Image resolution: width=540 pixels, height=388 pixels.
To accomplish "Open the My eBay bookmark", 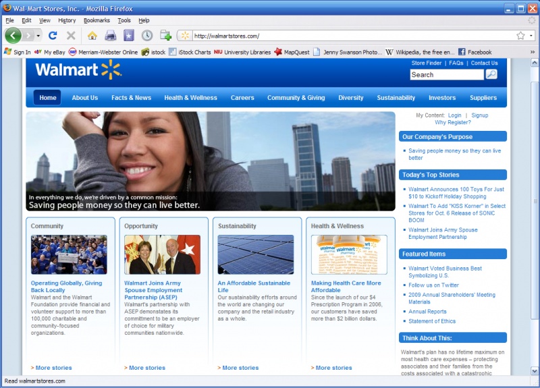I will [49, 52].
